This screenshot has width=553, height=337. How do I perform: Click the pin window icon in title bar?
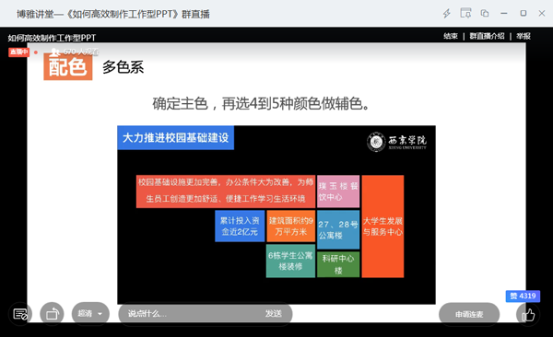click(465, 13)
